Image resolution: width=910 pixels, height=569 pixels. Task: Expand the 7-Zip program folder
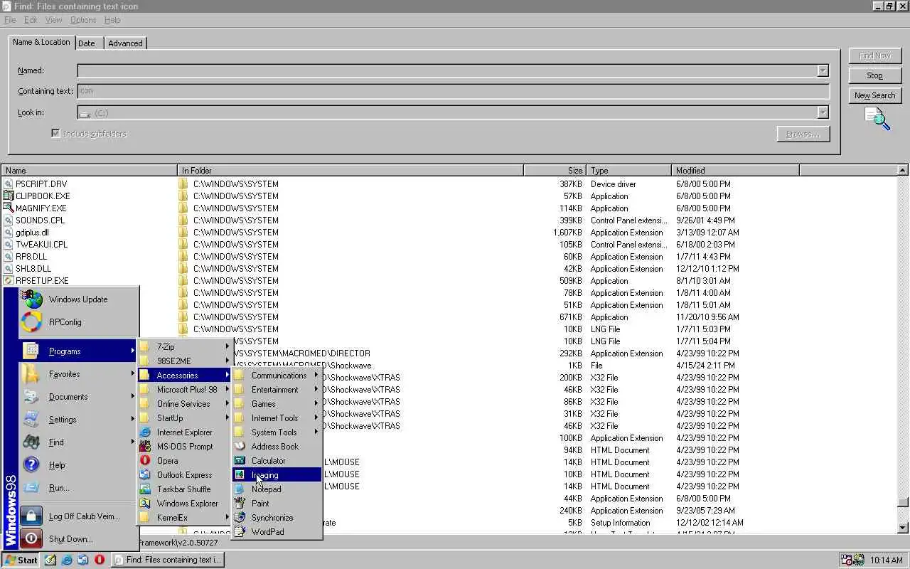click(x=185, y=347)
